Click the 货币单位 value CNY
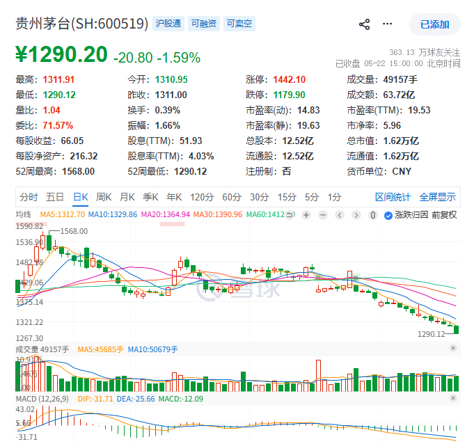This screenshot has width=474, height=444. tap(402, 171)
